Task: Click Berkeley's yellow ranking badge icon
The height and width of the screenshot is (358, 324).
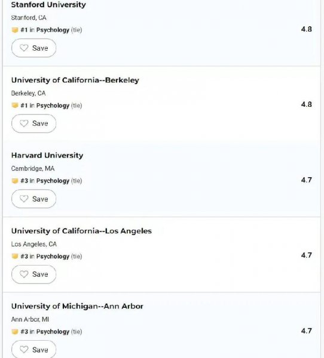Action: 15,106
